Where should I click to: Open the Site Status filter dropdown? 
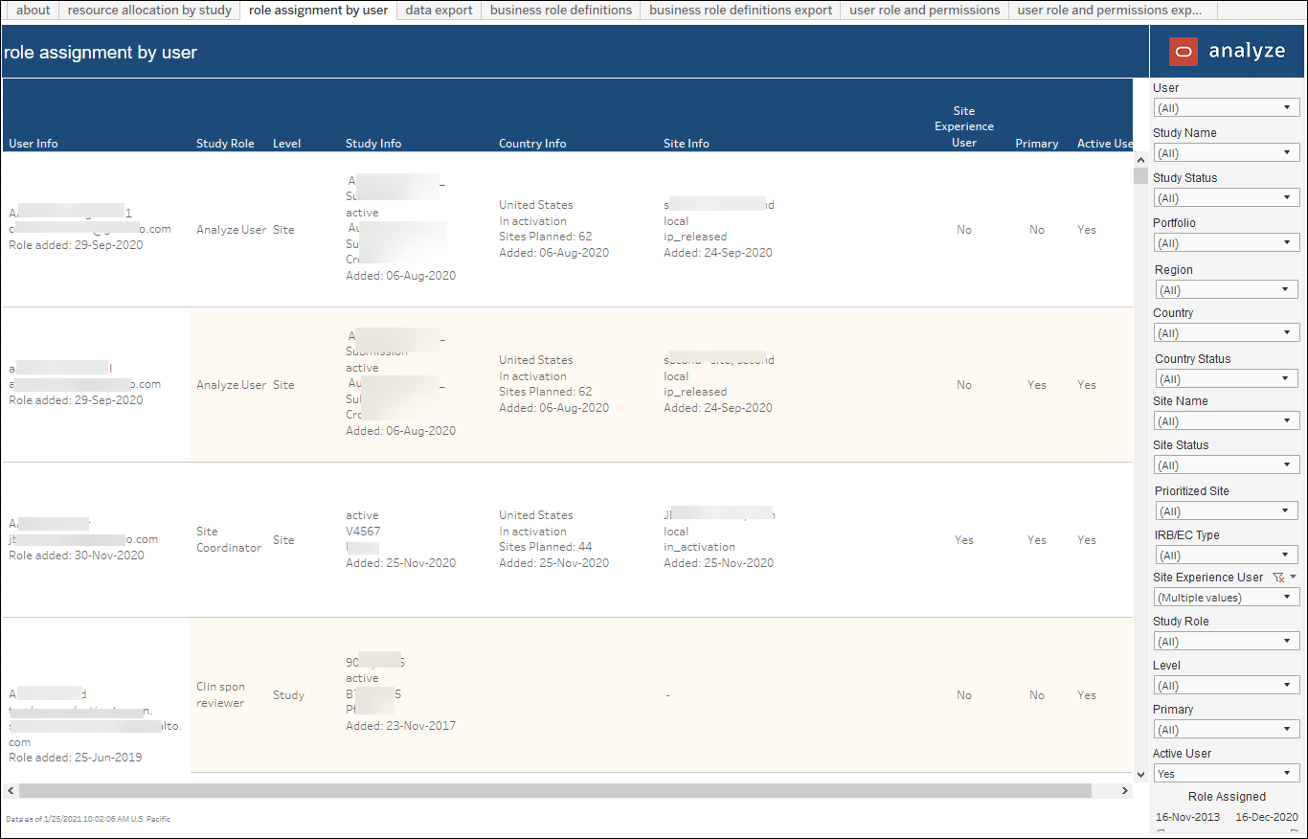1227,465
